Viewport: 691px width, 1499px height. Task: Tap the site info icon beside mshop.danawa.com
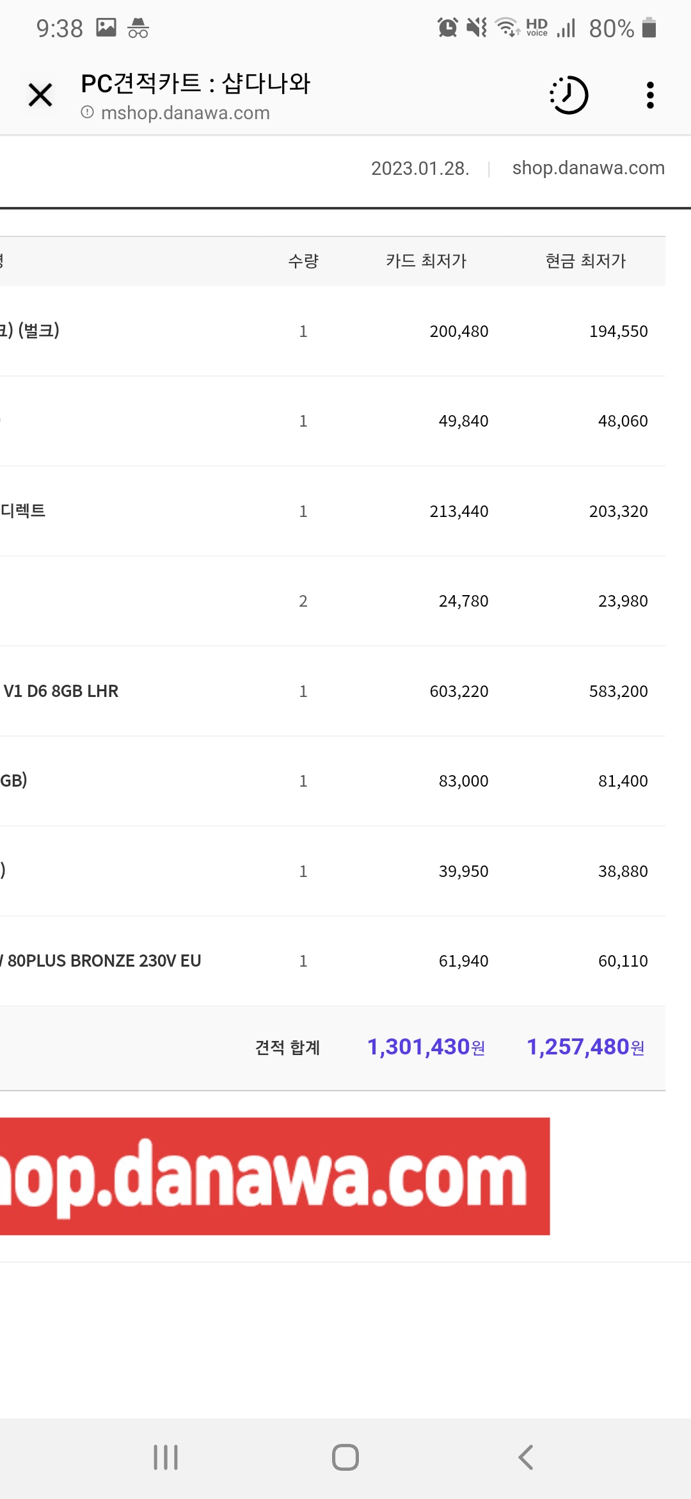click(88, 112)
